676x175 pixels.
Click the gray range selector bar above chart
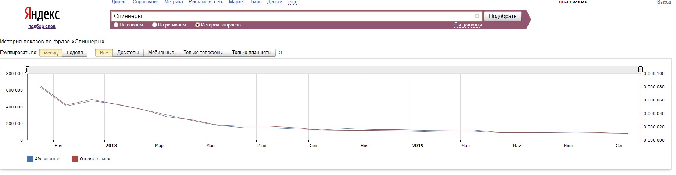[x=334, y=70]
